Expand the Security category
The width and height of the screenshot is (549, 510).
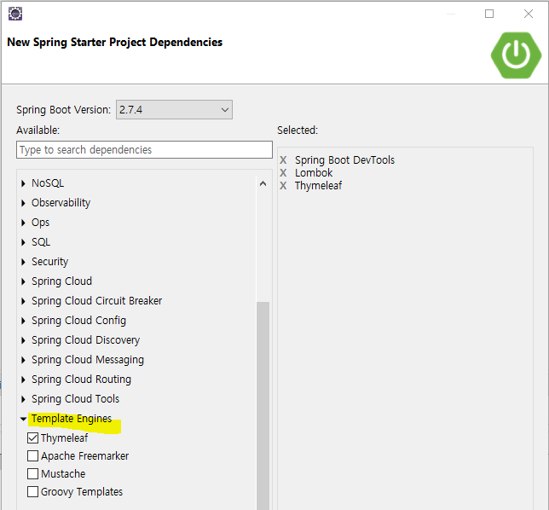click(23, 262)
